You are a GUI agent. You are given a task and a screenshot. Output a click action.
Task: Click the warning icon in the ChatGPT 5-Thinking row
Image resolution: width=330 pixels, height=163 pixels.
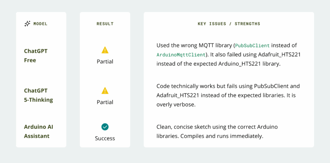coord(105,90)
